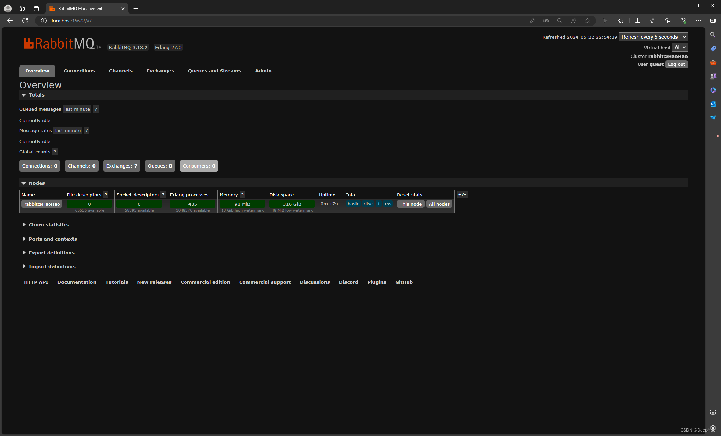Open Refresh every 5 seconds dropdown

pos(653,37)
